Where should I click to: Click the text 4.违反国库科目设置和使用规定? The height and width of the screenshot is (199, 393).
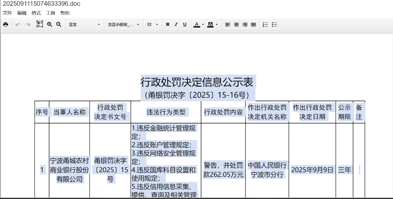[163, 174]
